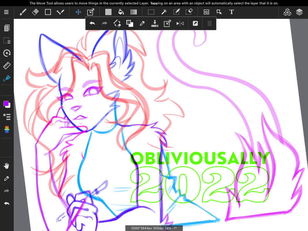
Task: Select the Eraser tool
Action: (35, 12)
